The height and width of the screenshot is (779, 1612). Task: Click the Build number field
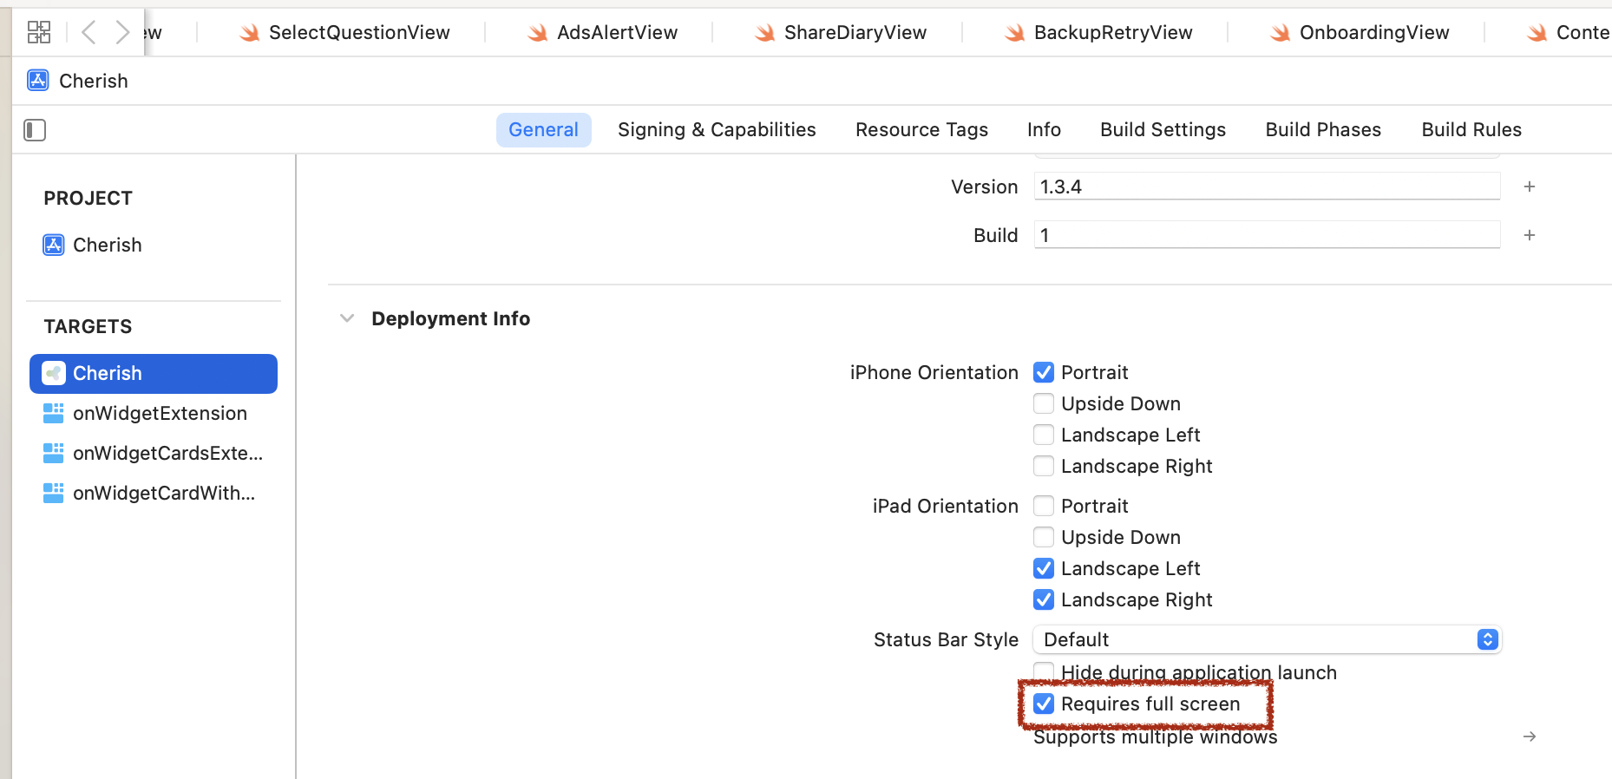point(1267,235)
